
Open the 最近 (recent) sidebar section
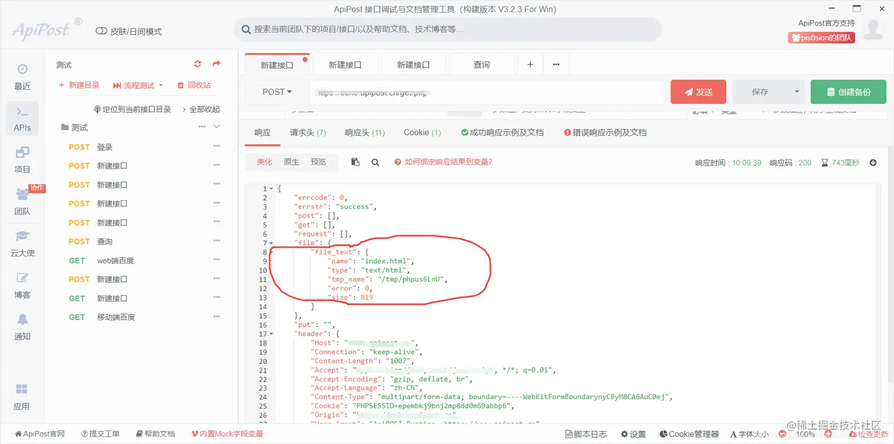(x=22, y=77)
